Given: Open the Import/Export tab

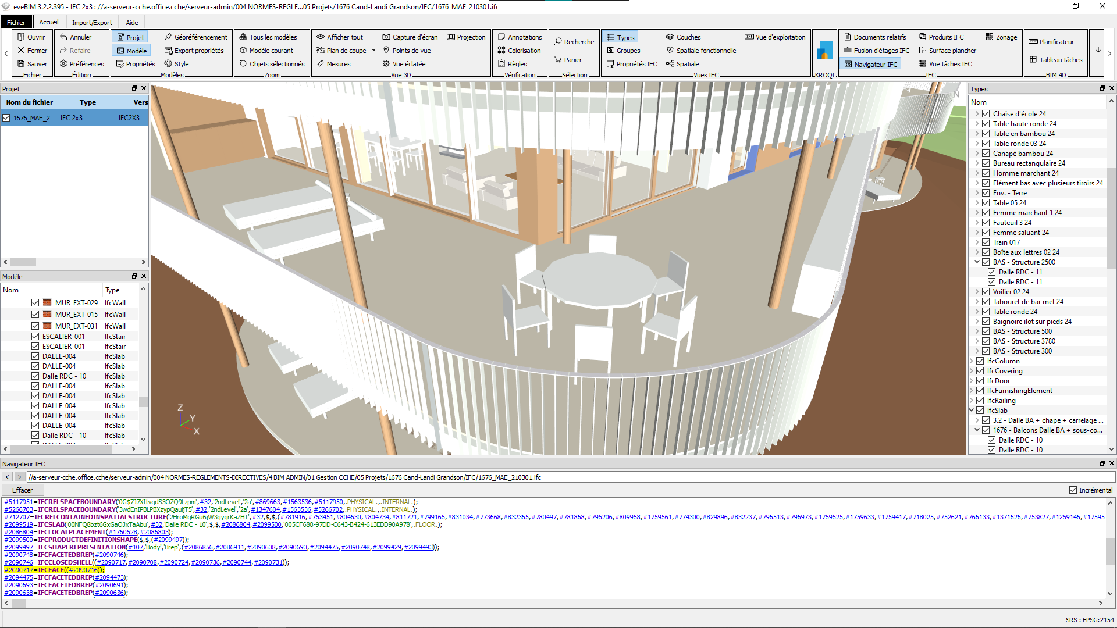Looking at the screenshot, I should [92, 23].
